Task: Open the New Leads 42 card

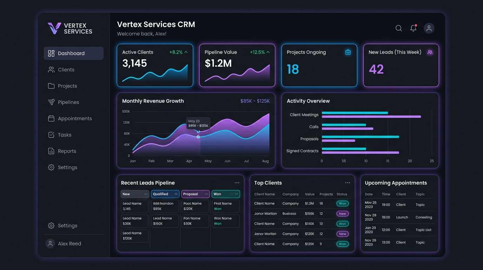Action: coord(401,65)
